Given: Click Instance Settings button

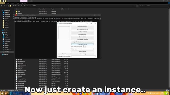Looking at the screenshot, I should pyautogui.click(x=82, y=54).
